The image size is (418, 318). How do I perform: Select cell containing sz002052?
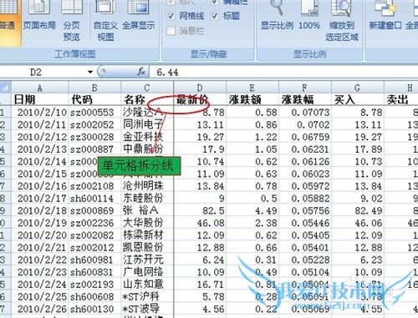tap(94, 124)
